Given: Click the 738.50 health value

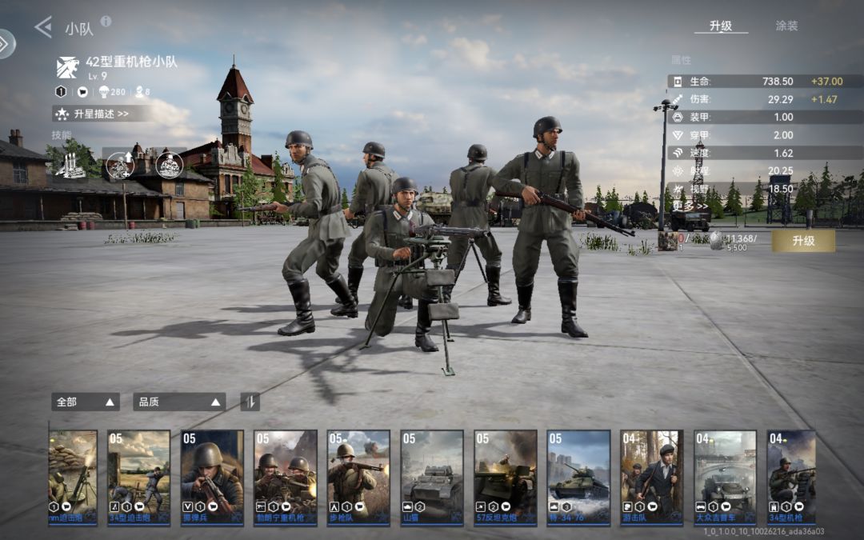Looking at the screenshot, I should [x=778, y=82].
